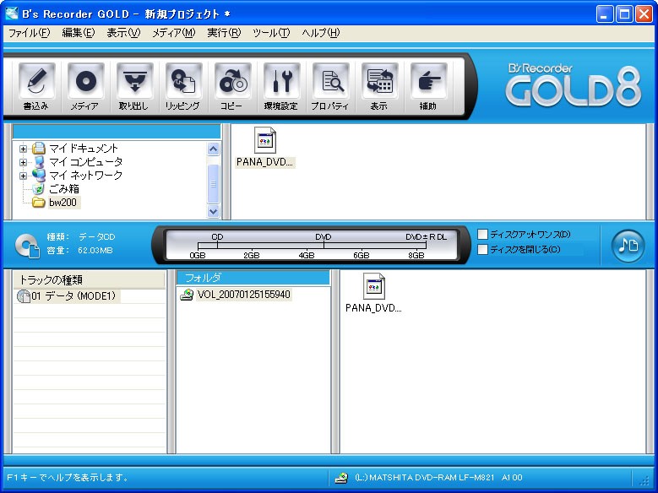
Task: Start the コピー (Copy) disc tool
Action: 232,84
